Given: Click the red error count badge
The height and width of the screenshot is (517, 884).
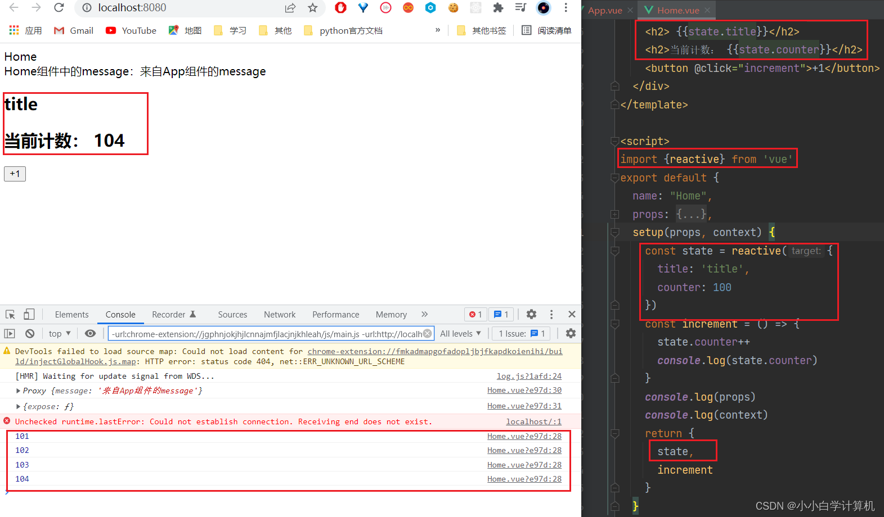Looking at the screenshot, I should click(475, 315).
